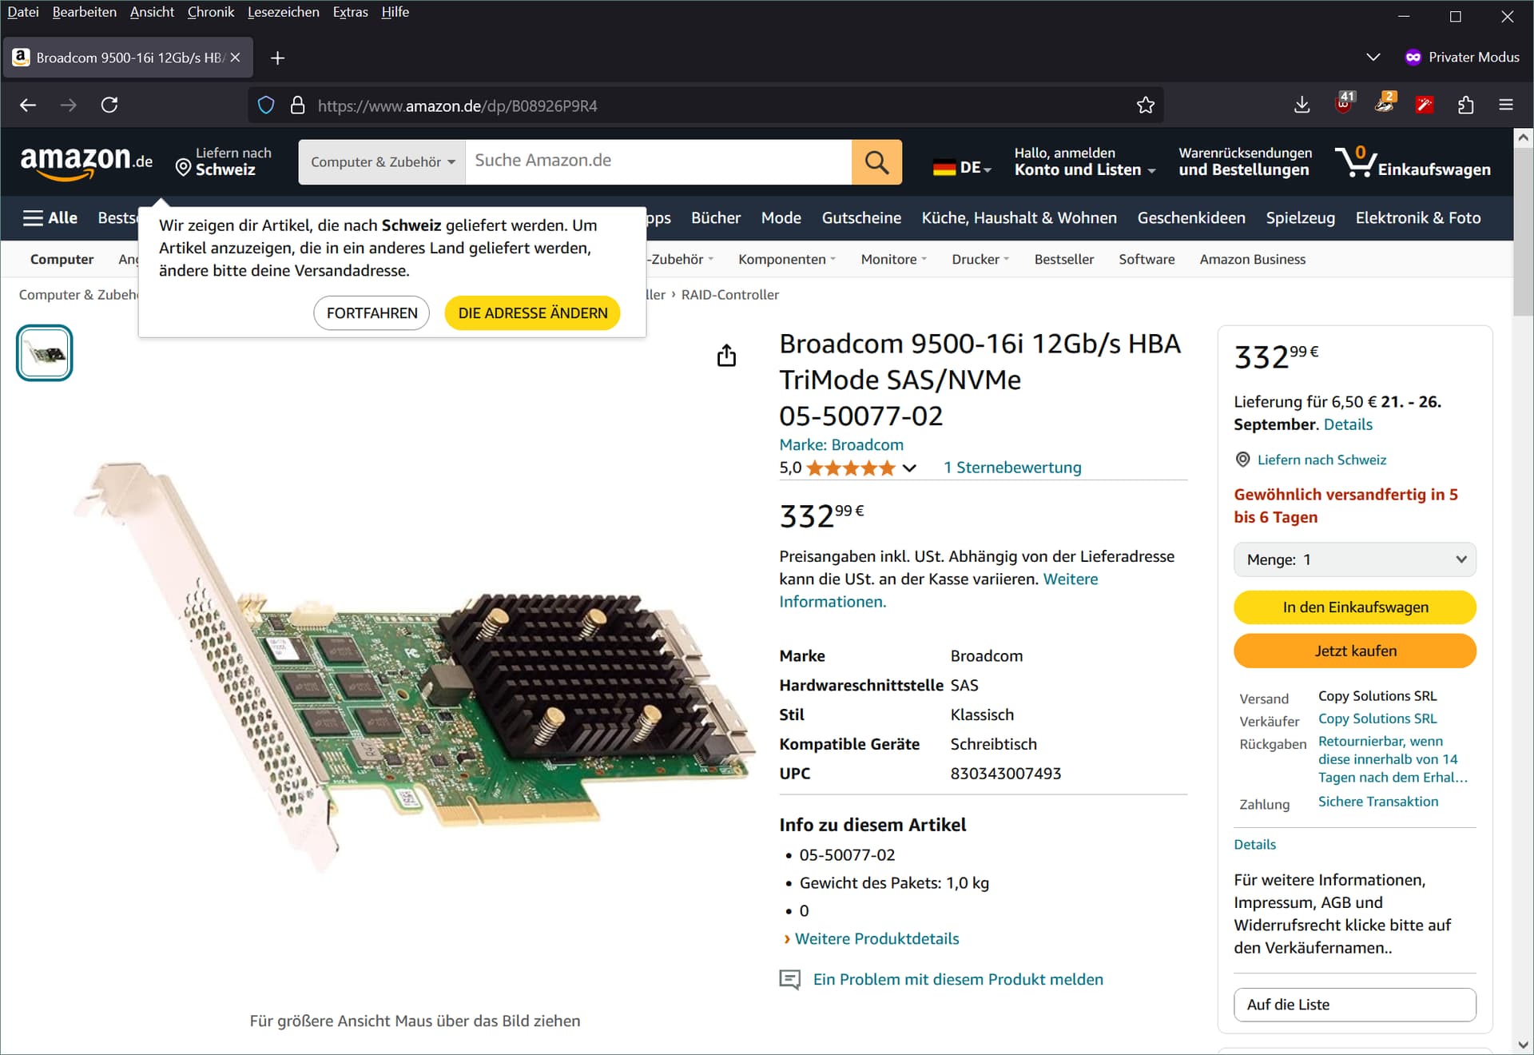Click the tracking protection shield icon
This screenshot has height=1055, width=1534.
click(266, 105)
